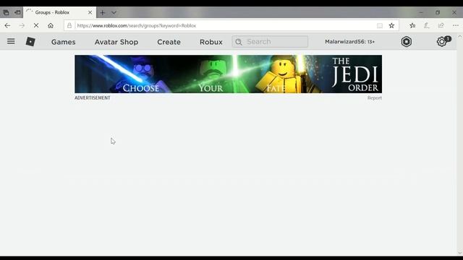The width and height of the screenshot is (463, 260).
Task: Open the Robux balance icon
Action: tap(407, 42)
